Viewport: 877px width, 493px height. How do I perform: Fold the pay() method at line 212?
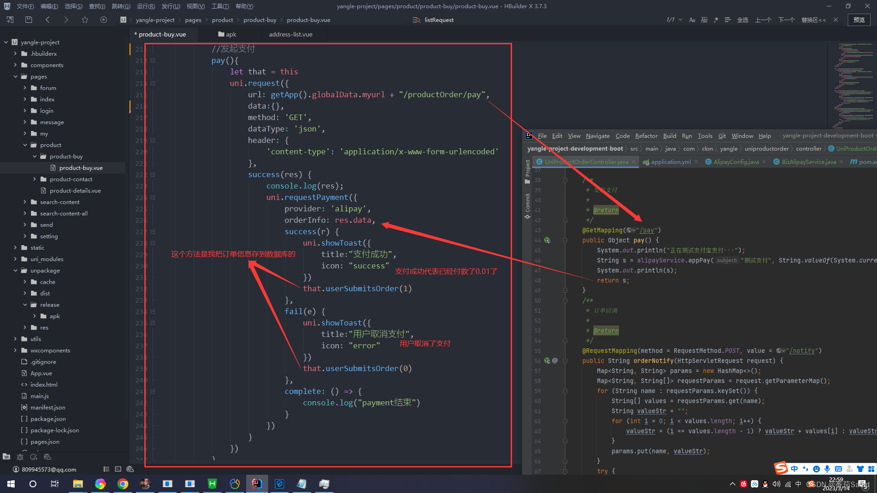[x=153, y=60]
